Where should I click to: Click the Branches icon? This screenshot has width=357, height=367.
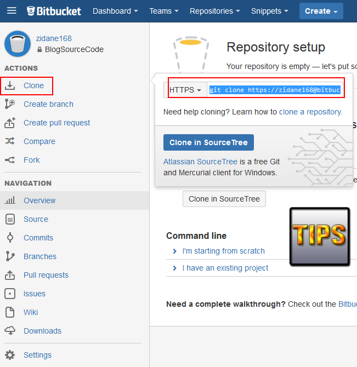click(x=10, y=256)
